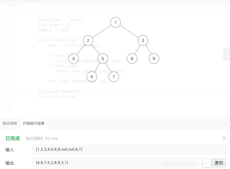Image resolution: width=230 pixels, height=169 pixels.
Task: Click the 执行用时: 52 ms text
Action: (42, 139)
